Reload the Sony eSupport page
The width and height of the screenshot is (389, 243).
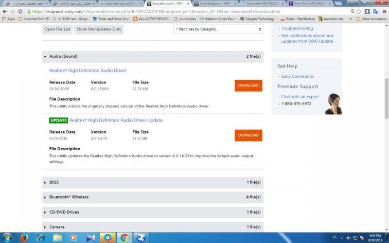tap(20, 11)
